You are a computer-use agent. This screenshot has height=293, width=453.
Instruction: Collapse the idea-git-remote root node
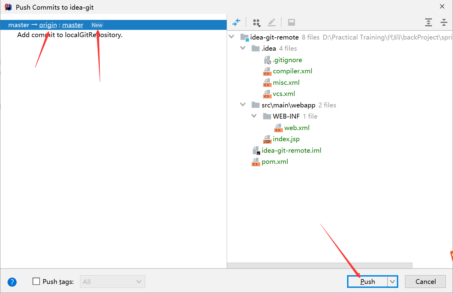pyautogui.click(x=231, y=37)
